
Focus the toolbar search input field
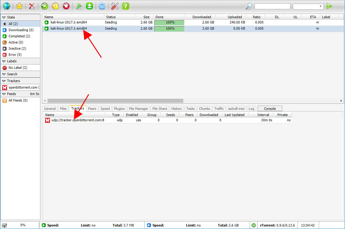click(272, 6)
